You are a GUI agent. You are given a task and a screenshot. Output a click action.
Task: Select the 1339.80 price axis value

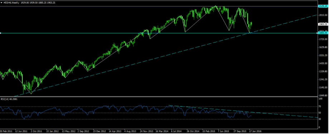click(x=323, y=71)
